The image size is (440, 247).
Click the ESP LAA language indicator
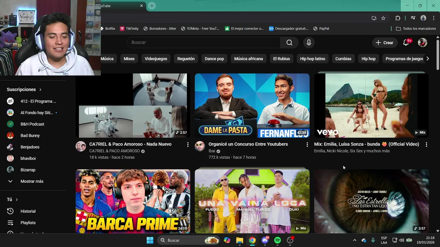pos(384,240)
